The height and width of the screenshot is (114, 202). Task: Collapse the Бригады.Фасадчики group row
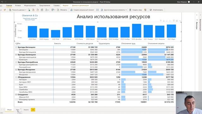pos(16,70)
